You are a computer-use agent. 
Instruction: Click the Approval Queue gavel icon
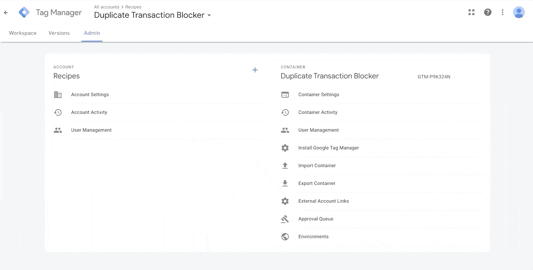click(x=285, y=219)
